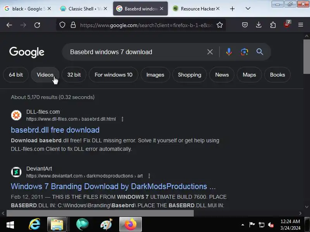
Task: Click the dll-files.com basebrd.dll.html URL
Action: point(71,119)
